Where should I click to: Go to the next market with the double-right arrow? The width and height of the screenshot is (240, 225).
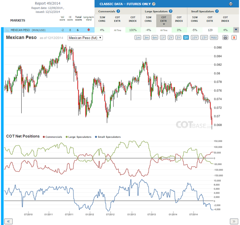(234, 221)
